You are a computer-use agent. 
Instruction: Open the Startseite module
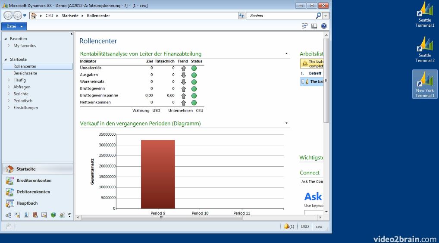tap(38, 169)
